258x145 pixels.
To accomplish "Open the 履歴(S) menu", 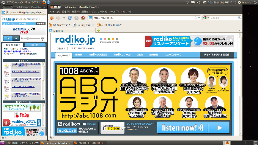I will [x=85, y=12].
